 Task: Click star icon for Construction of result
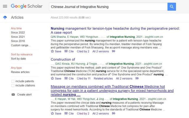click(52, 78)
